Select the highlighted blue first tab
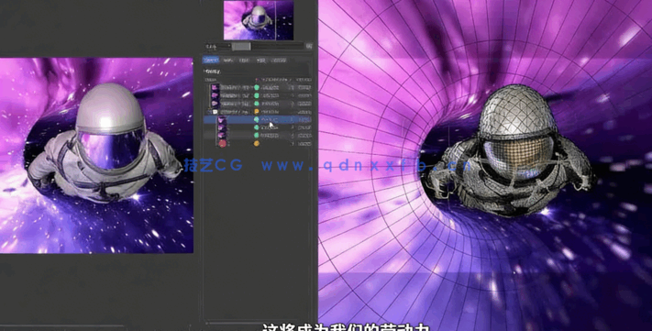This screenshot has width=652, height=331. pos(211,61)
